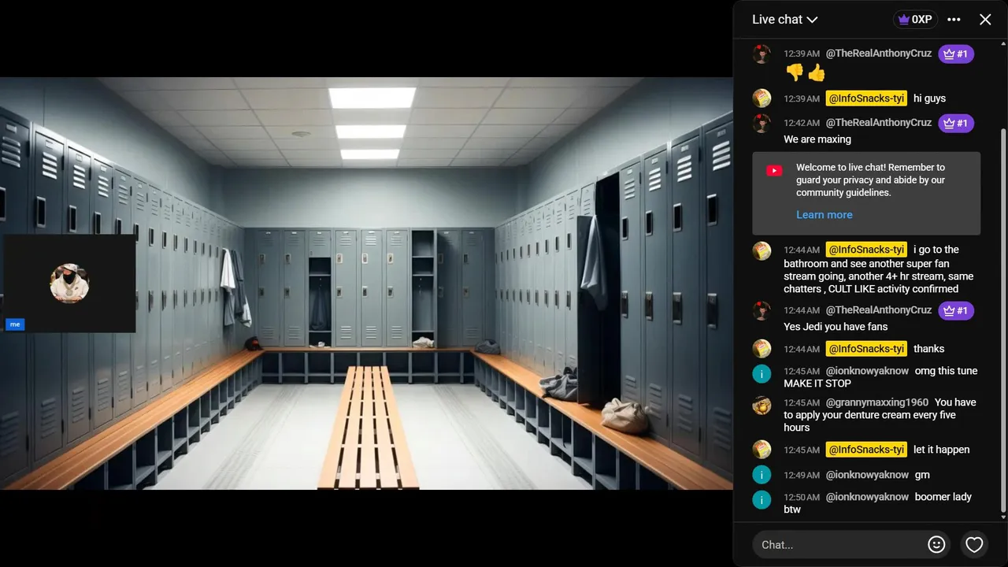1008x567 pixels.
Task: Close the live chat panel
Action: pos(985,20)
